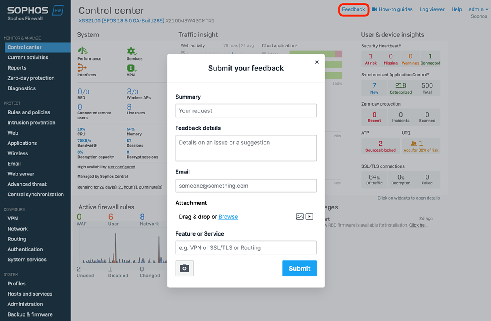
Task: Submit the feedback form
Action: point(299,268)
